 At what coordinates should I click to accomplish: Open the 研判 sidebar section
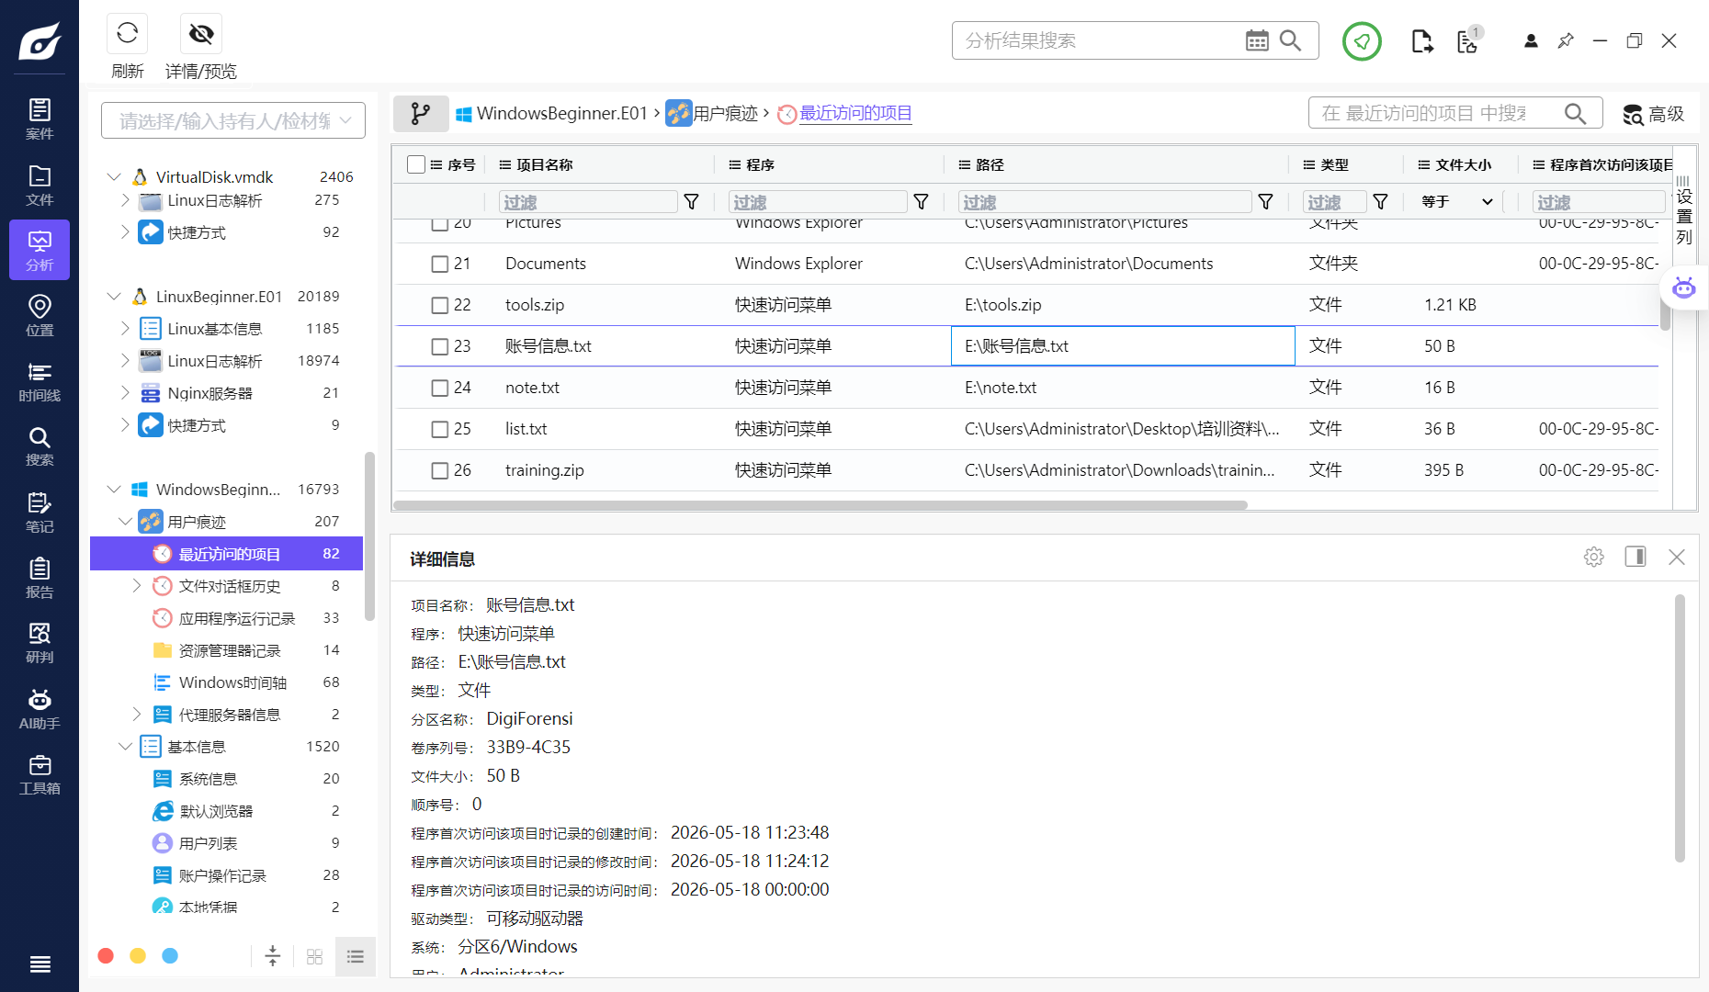(40, 643)
